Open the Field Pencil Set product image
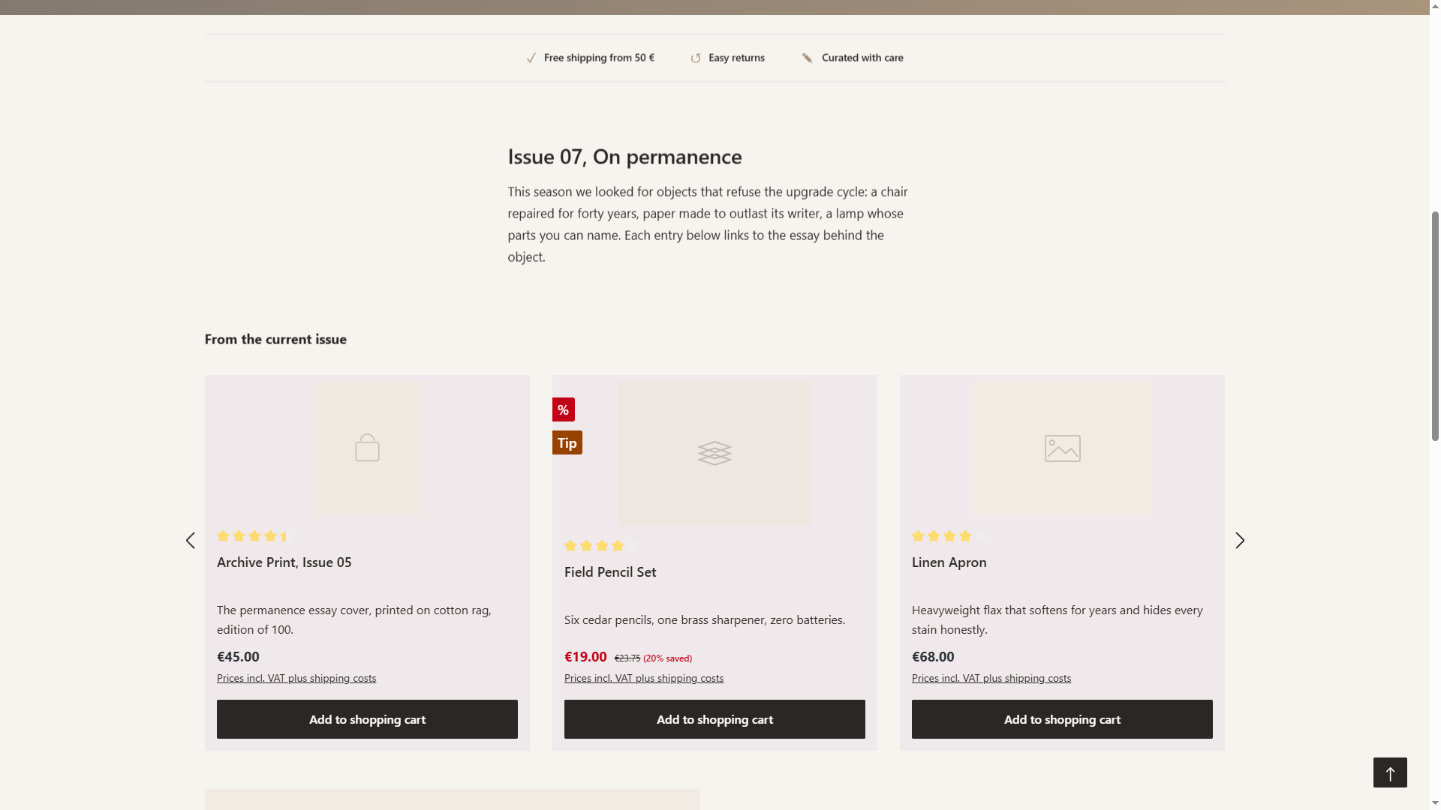1441x810 pixels. (x=714, y=453)
